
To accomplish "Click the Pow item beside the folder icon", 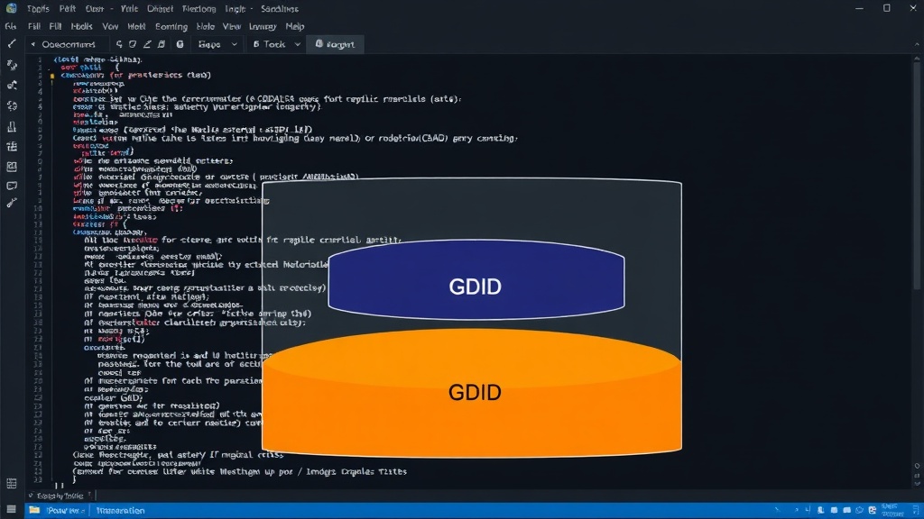I will 65,510.
